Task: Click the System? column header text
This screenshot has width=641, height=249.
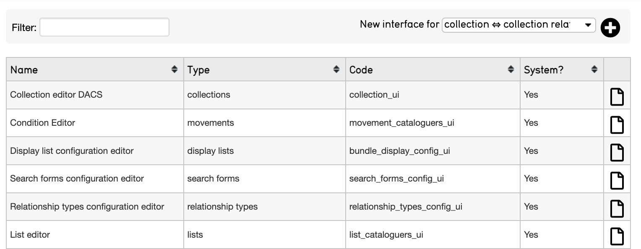Action: pos(543,70)
